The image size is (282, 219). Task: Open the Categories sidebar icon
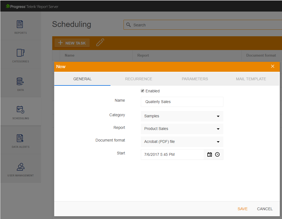click(21, 53)
